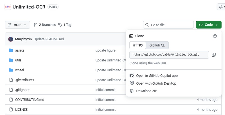Click the terminal icon beside Clone
The height and width of the screenshot is (115, 225).
(x=131, y=36)
